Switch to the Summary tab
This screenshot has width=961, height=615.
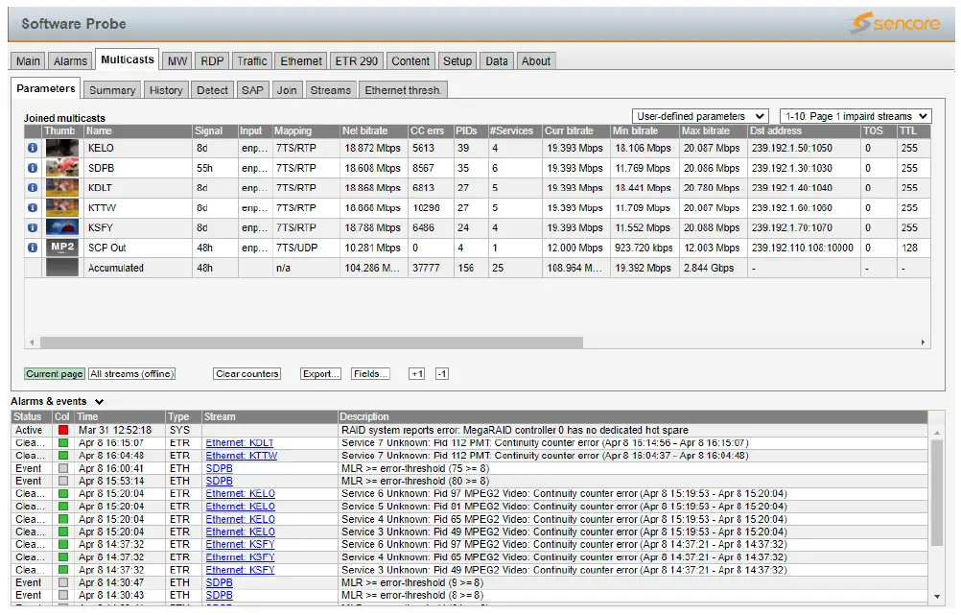coord(111,89)
